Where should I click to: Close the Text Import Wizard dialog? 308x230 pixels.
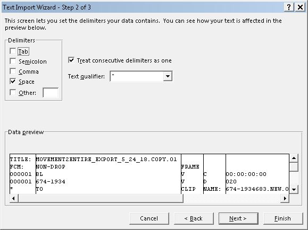coord(300,7)
